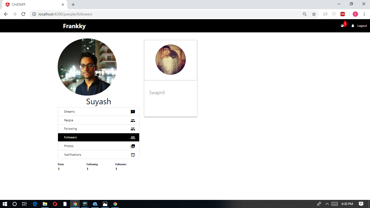Launch Microsoft Edge from the taskbar
The height and width of the screenshot is (208, 370).
click(35, 204)
